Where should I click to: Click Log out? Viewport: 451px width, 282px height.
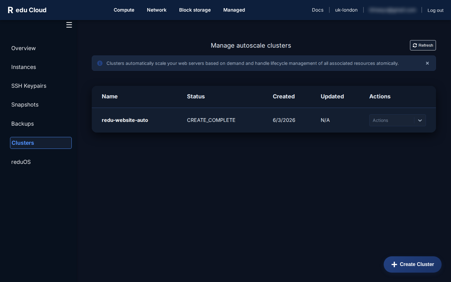[435, 10]
